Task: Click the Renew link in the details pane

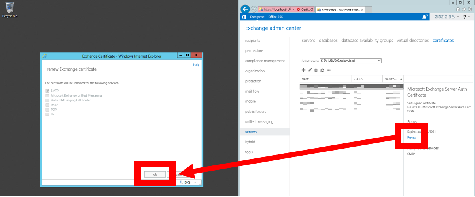Action: click(x=412, y=138)
